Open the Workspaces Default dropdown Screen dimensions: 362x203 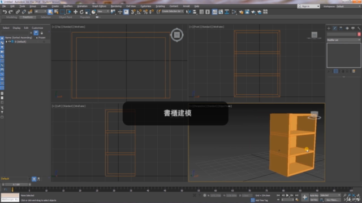pos(348,6)
